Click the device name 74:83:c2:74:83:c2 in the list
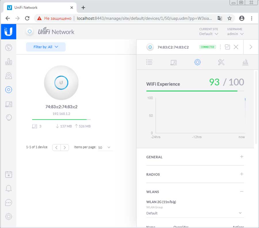This screenshot has height=228, width=259. (x=61, y=107)
